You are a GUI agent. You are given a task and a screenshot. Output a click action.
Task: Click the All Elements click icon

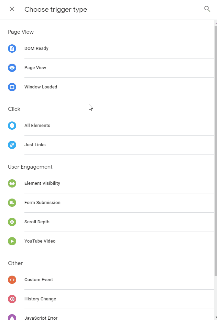[12, 126]
